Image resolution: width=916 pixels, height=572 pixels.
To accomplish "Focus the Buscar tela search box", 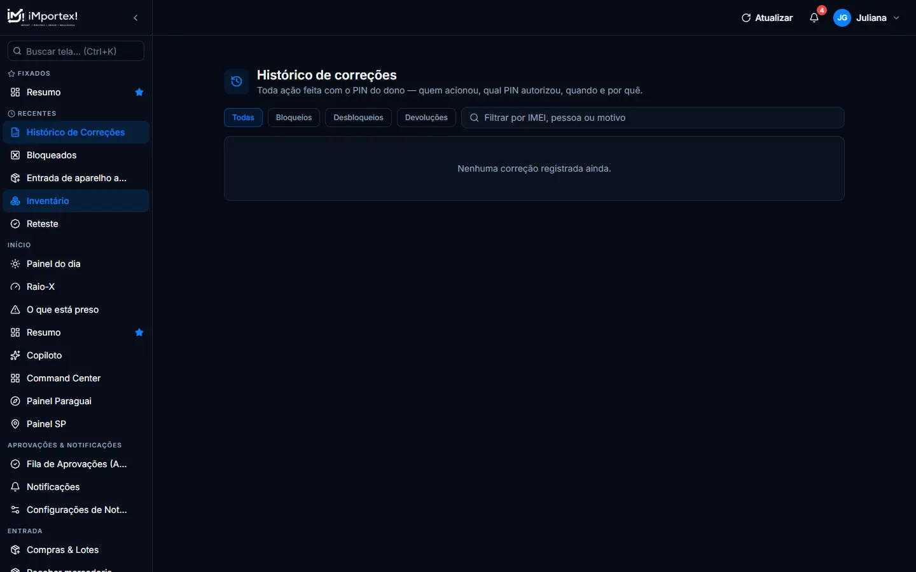I will [x=76, y=51].
